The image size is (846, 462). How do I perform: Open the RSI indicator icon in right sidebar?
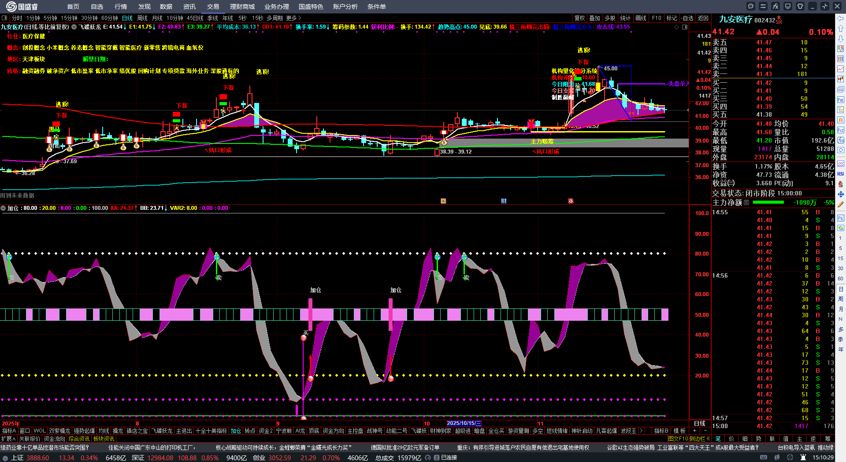pyautogui.click(x=841, y=174)
